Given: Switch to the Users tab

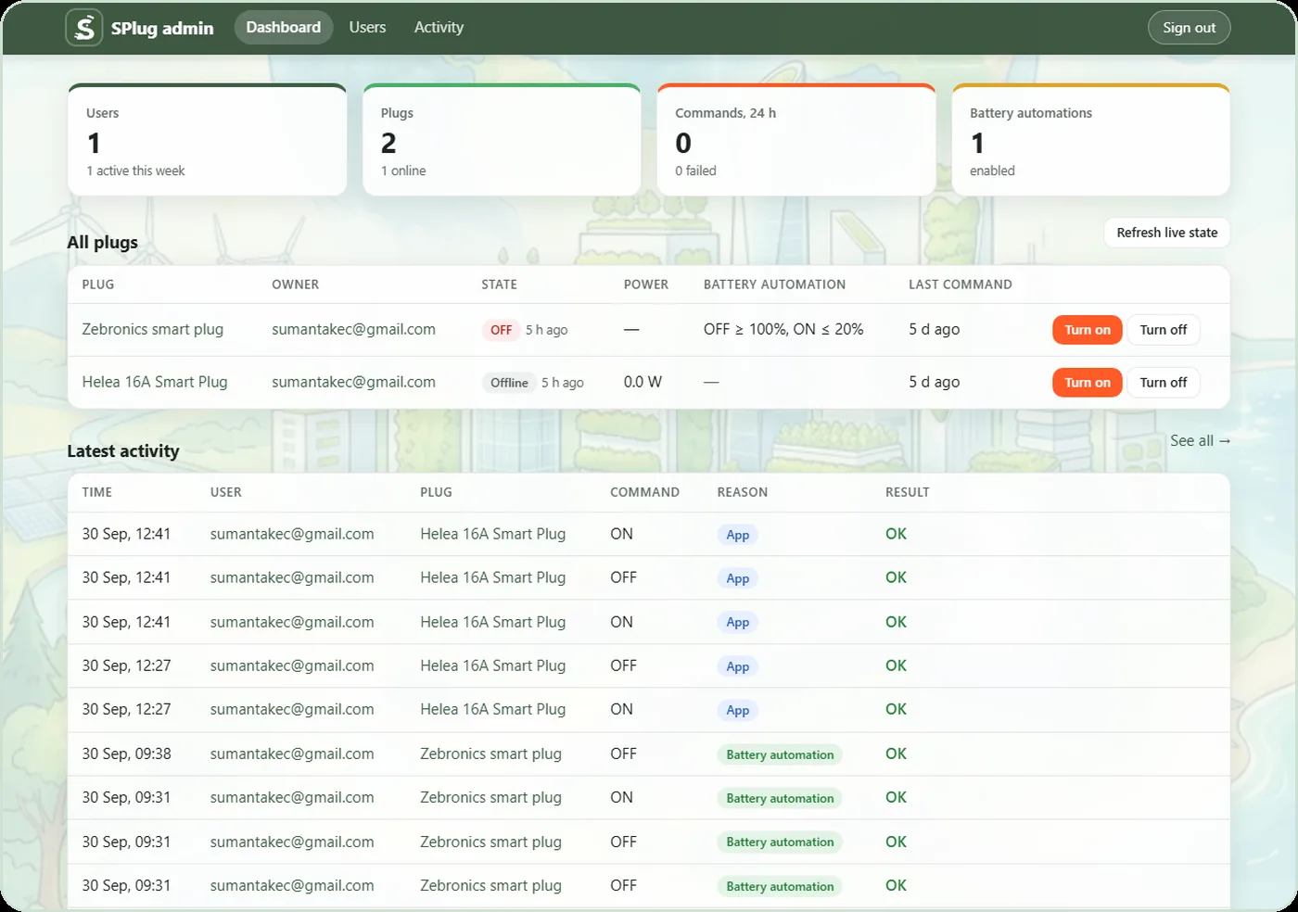Looking at the screenshot, I should click(x=367, y=28).
